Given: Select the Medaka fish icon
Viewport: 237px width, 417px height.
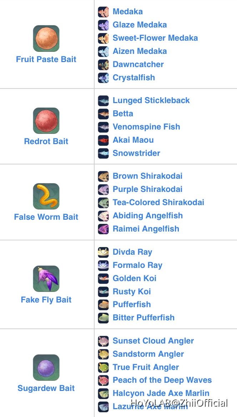Looking at the screenshot, I should click(x=104, y=11).
